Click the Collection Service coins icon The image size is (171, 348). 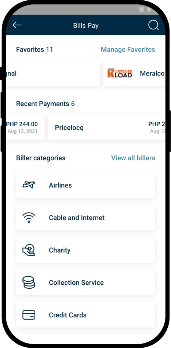pos(29,282)
